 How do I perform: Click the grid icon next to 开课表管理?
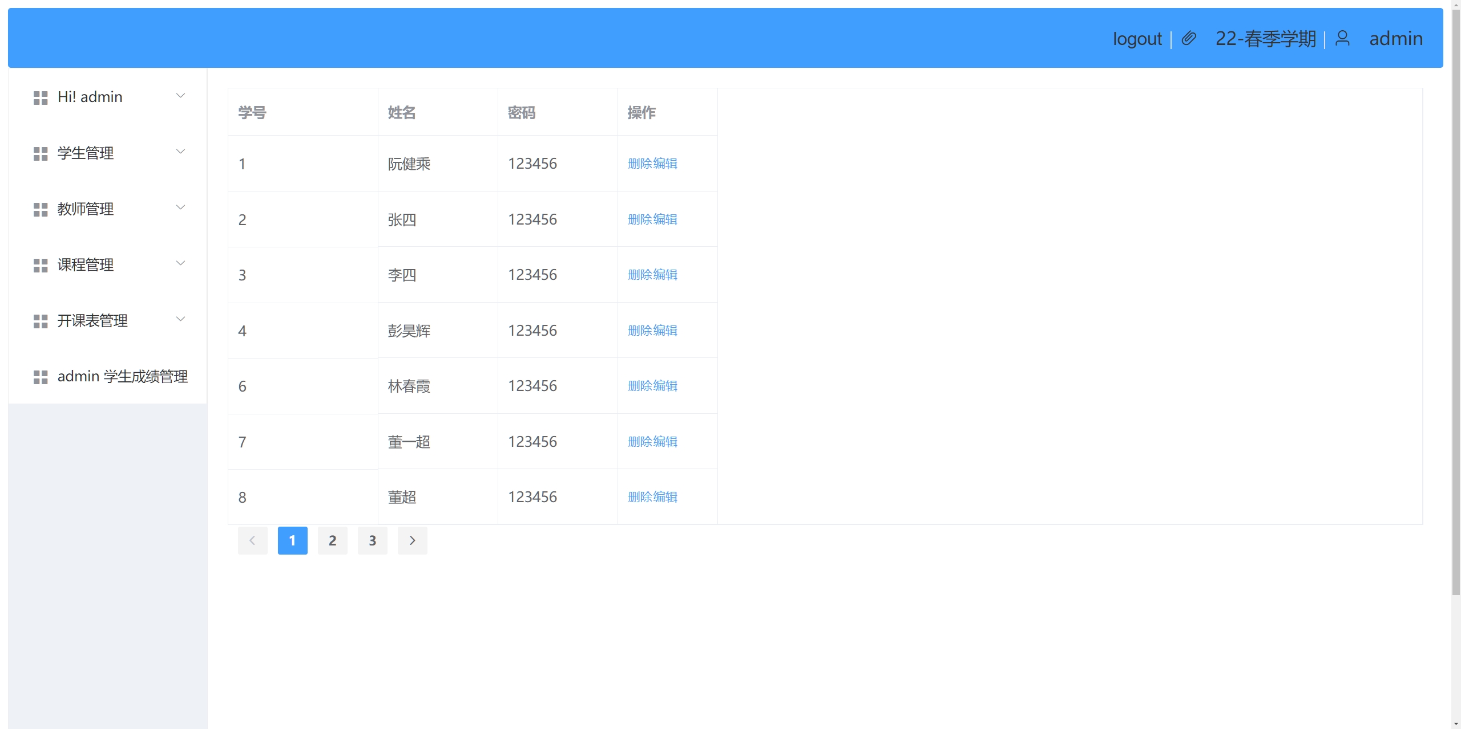point(41,321)
